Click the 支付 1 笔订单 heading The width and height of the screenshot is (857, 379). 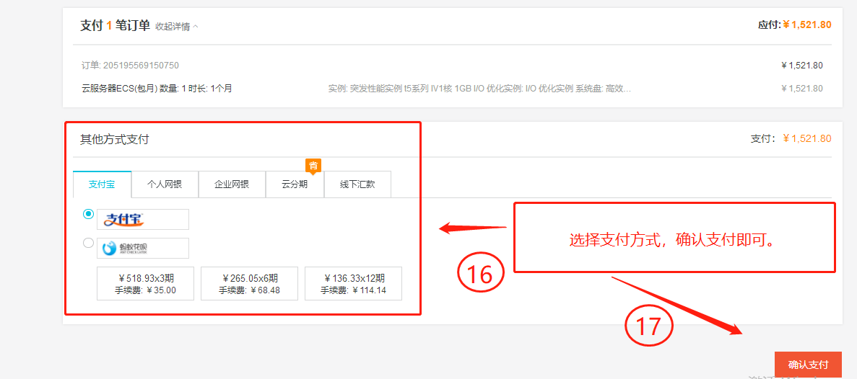(115, 26)
